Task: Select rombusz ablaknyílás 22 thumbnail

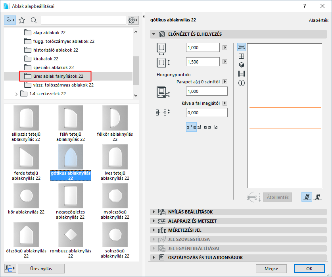Action: coord(71,235)
